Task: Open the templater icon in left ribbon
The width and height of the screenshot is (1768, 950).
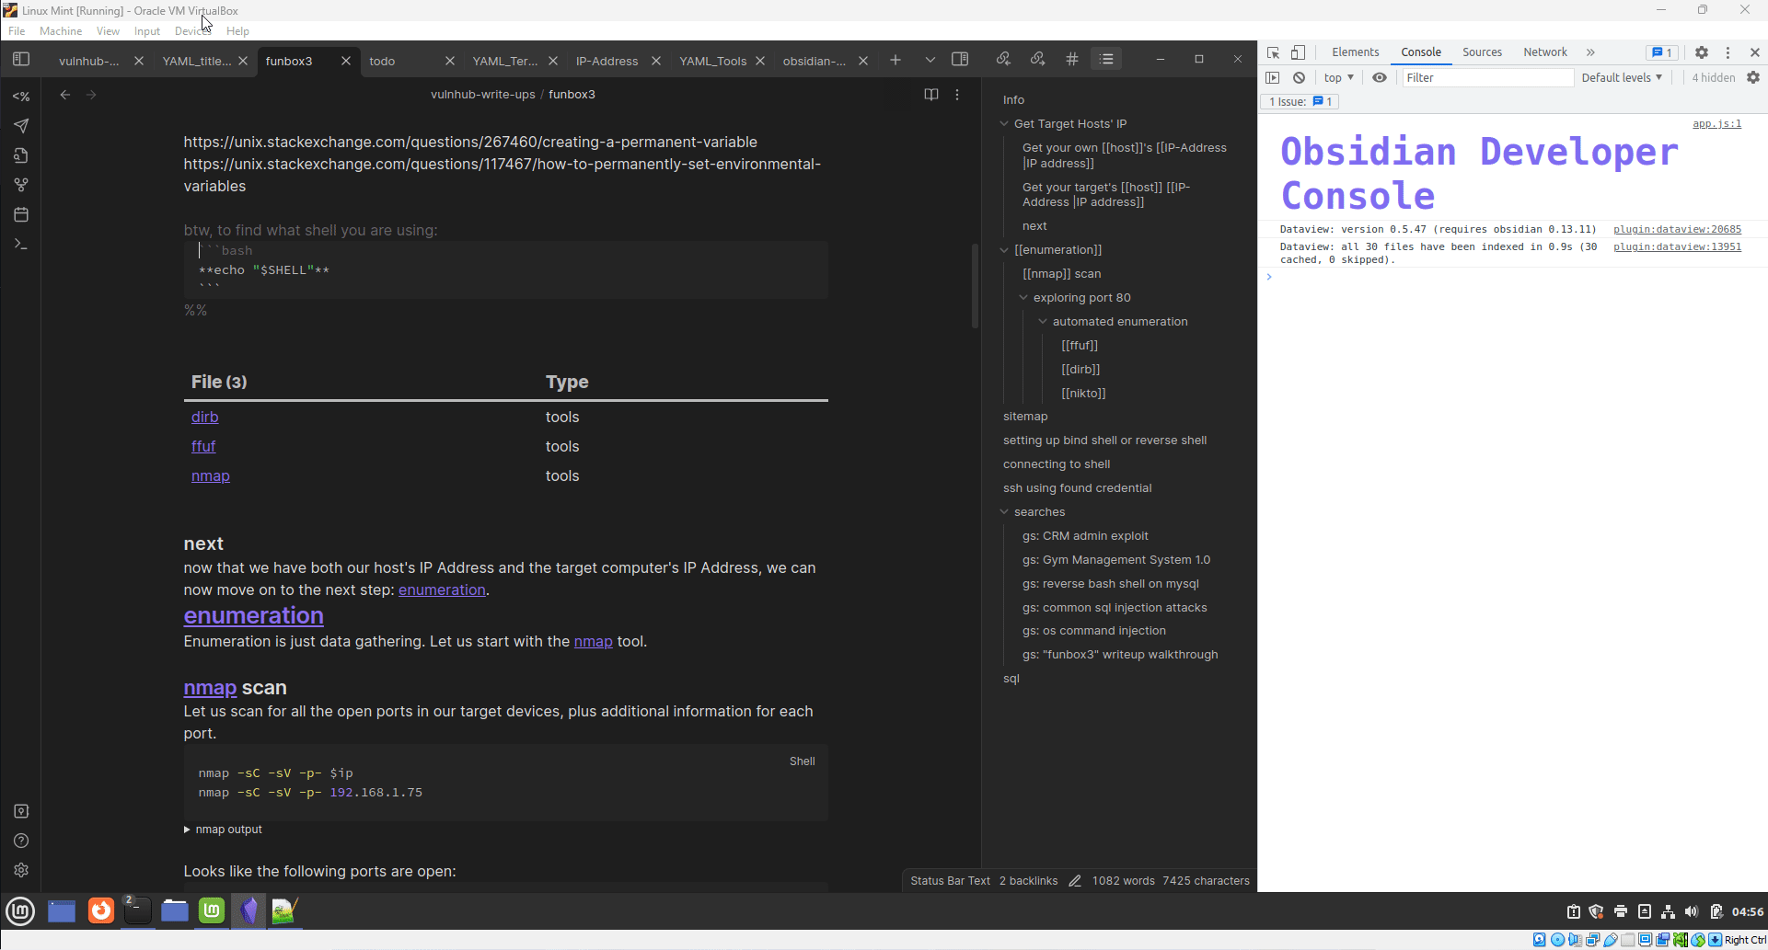Action: pos(21,96)
